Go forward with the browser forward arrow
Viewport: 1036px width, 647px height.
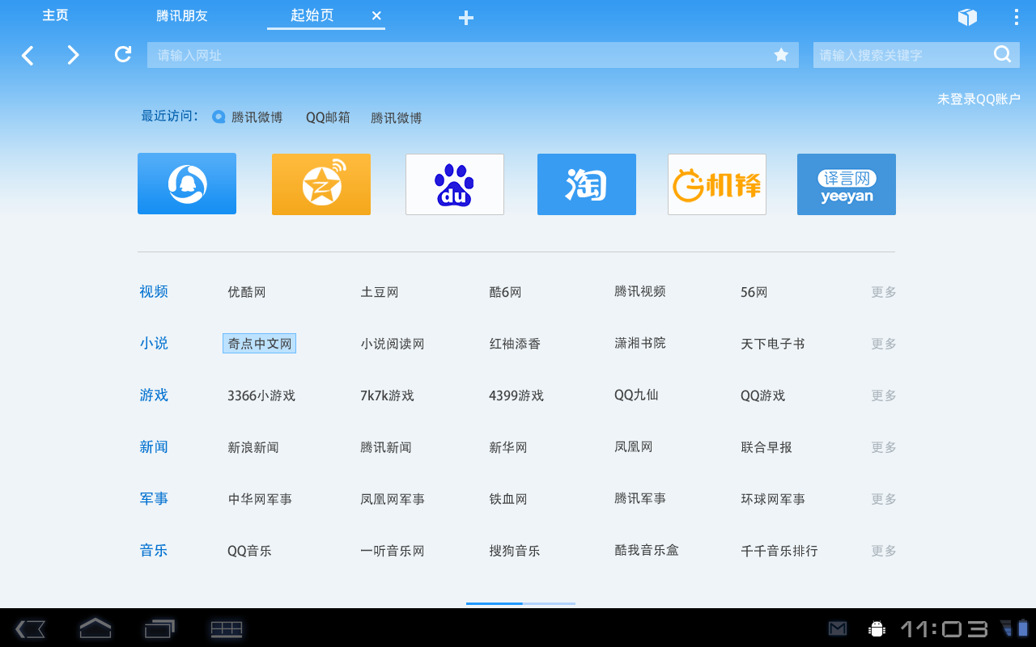[73, 55]
